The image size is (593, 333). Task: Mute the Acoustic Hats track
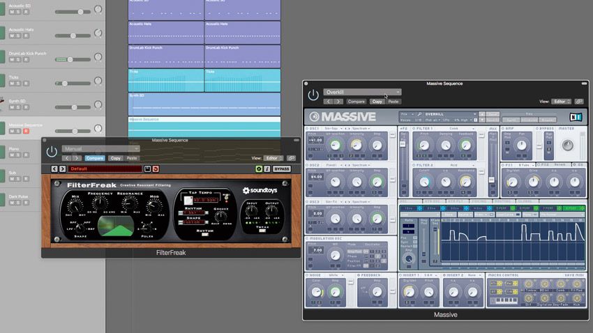[12, 36]
